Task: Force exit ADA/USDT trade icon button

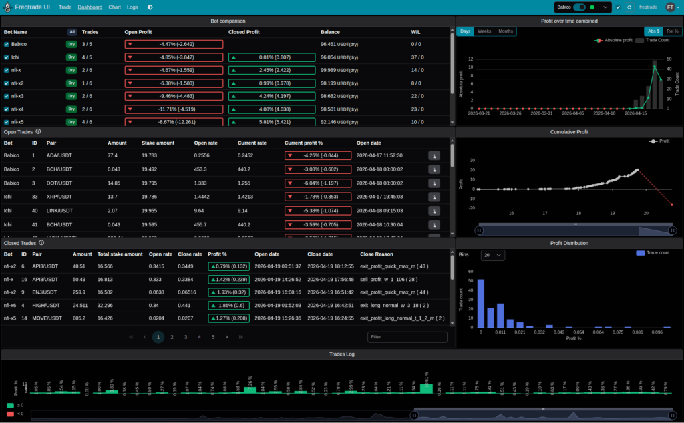Action: coord(434,155)
